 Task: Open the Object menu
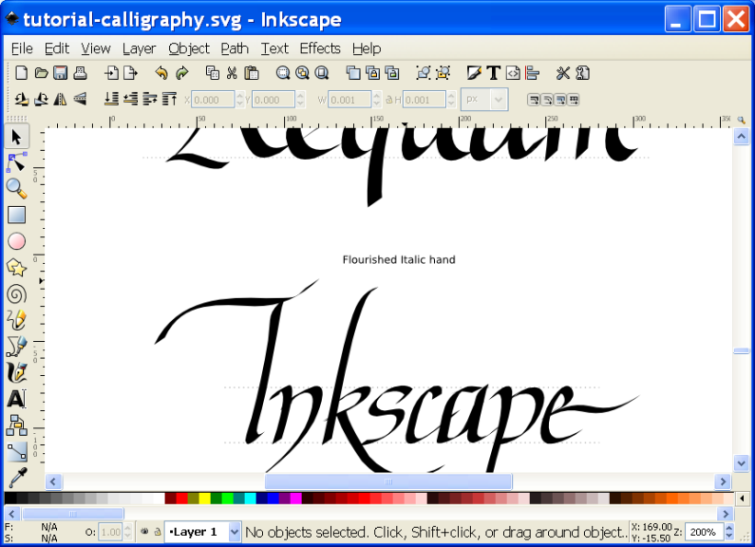click(x=189, y=48)
